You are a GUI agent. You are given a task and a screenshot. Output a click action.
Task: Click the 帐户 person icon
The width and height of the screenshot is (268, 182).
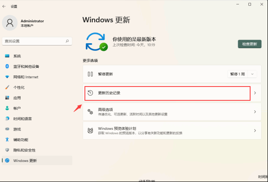point(7,108)
